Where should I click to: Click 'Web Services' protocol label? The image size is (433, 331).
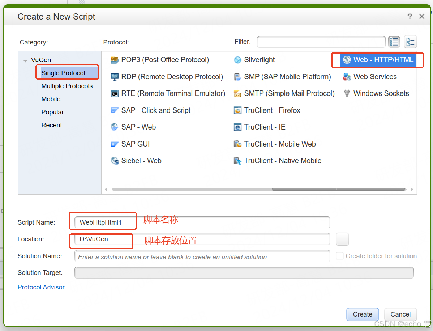pyautogui.click(x=375, y=77)
